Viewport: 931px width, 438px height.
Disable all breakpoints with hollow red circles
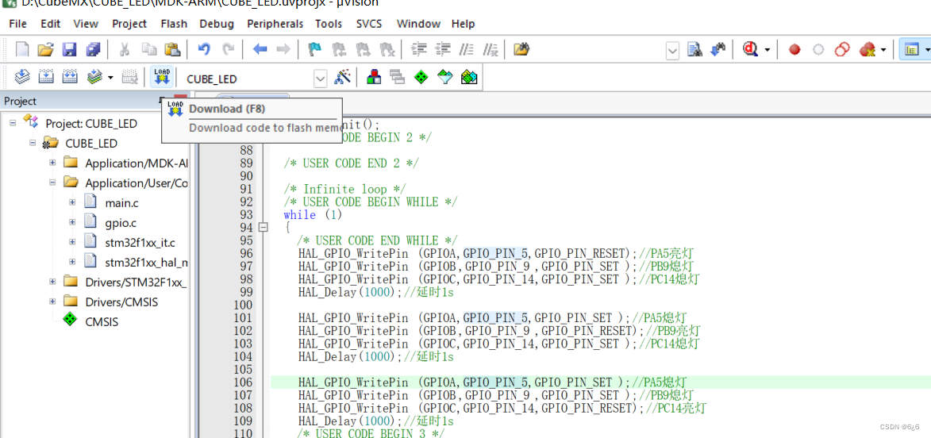coord(842,50)
